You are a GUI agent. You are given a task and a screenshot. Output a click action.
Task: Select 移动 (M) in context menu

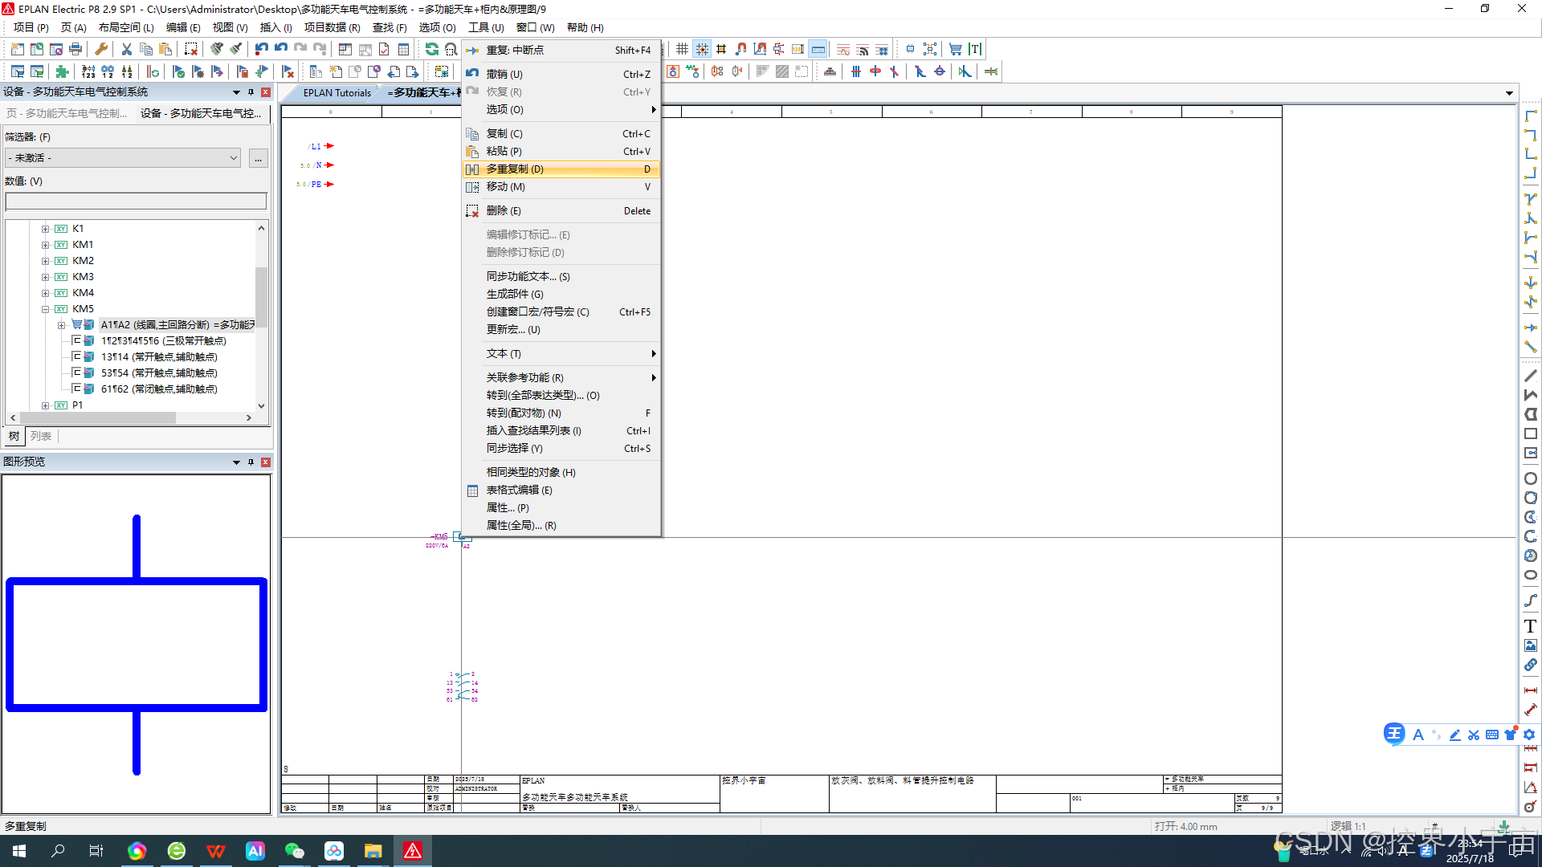coord(561,187)
